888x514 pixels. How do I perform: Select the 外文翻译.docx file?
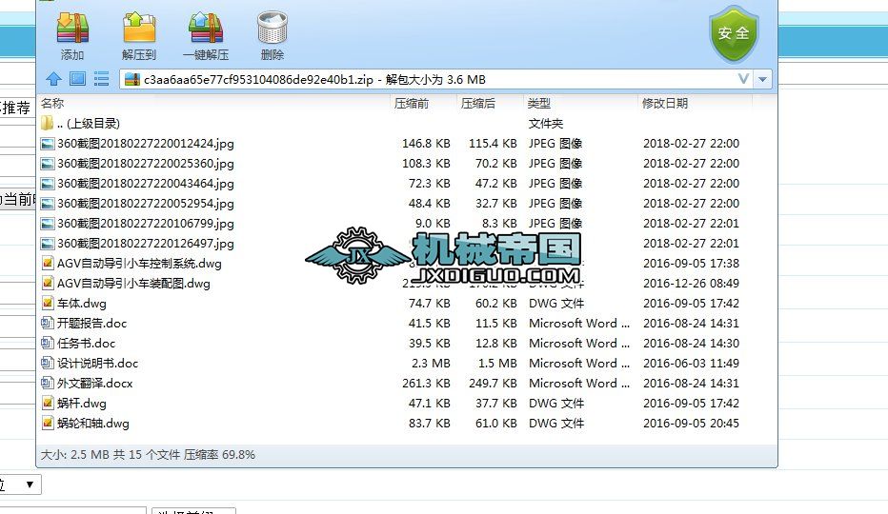[x=94, y=384]
